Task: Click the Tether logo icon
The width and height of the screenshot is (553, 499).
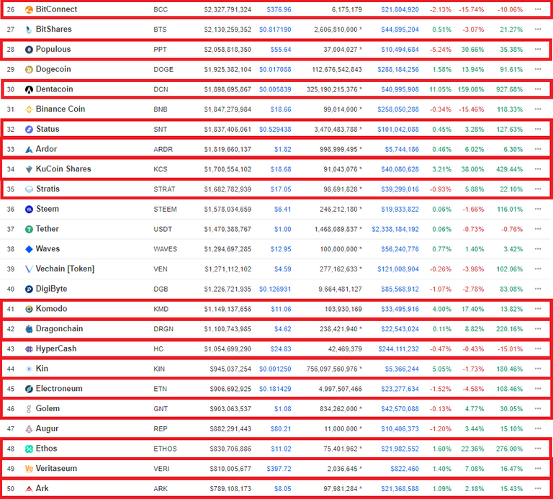Action: click(29, 229)
